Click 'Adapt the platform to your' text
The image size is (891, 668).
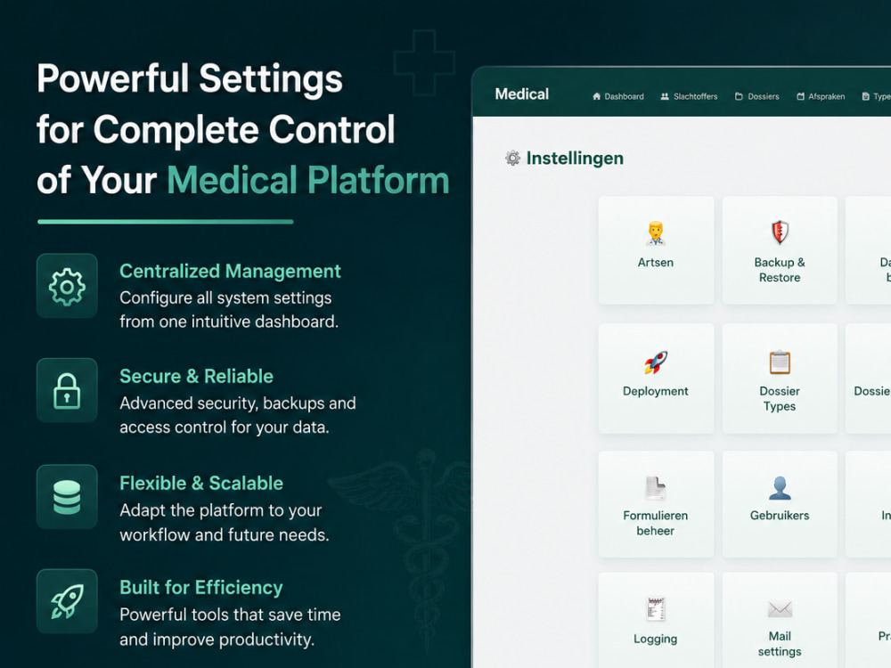pos(220,510)
